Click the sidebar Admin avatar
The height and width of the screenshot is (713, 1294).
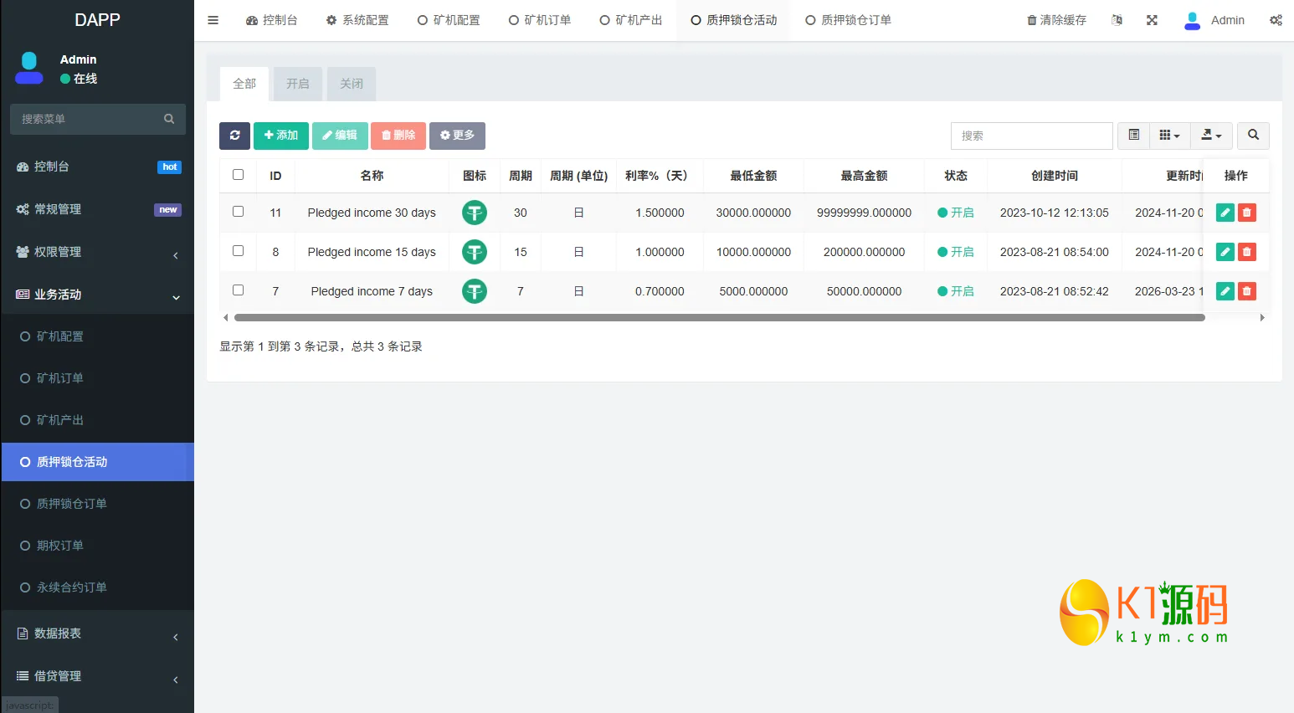point(29,68)
